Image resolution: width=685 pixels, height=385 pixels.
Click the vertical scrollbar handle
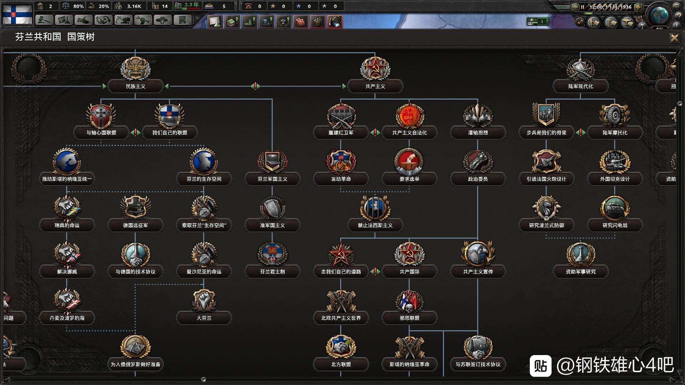[680, 104]
